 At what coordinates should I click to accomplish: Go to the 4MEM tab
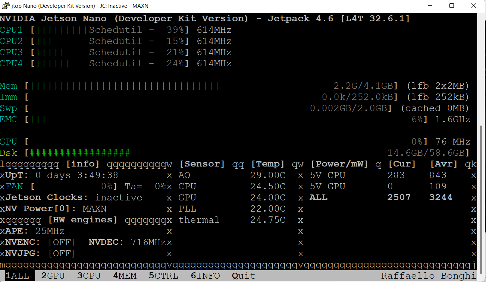(x=125, y=276)
